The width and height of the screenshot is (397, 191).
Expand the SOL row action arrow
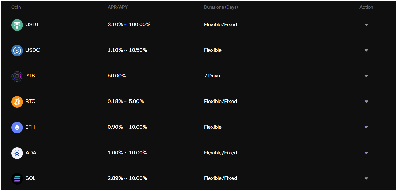tap(366, 179)
